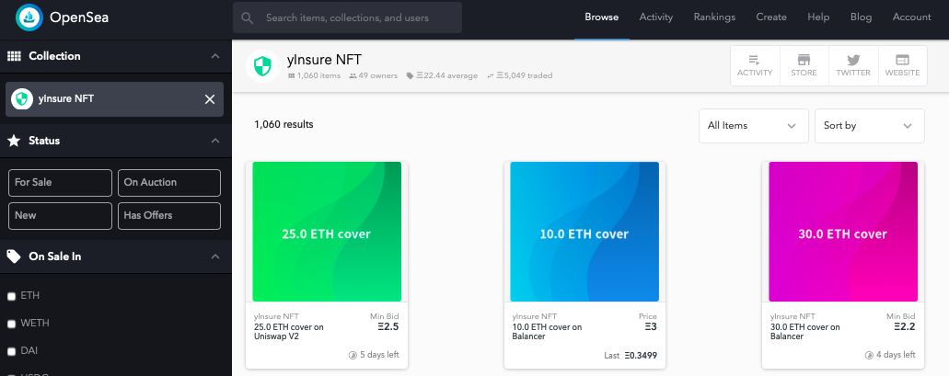The image size is (949, 376).
Task: Open the All Items dropdown
Action: point(754,126)
